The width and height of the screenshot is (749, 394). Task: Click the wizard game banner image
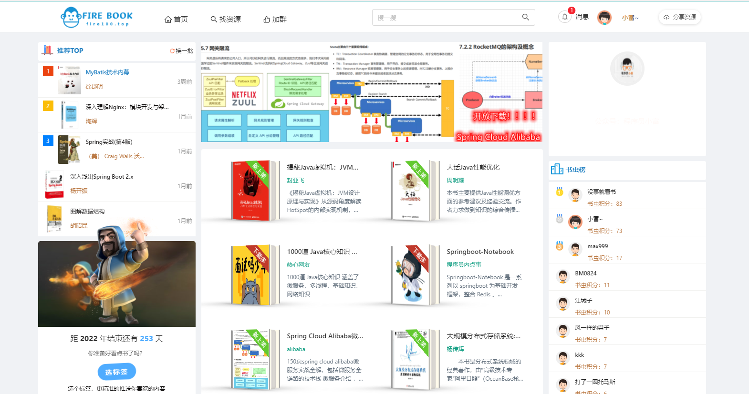tap(117, 284)
